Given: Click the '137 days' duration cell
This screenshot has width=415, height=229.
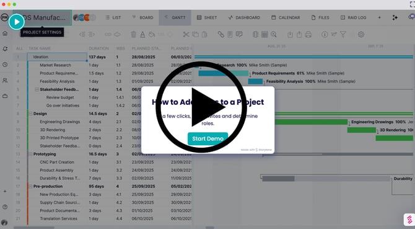Looking at the screenshot, I should click(x=97, y=57).
